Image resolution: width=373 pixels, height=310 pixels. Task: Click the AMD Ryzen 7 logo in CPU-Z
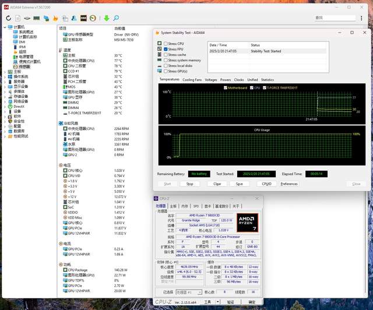(x=247, y=223)
